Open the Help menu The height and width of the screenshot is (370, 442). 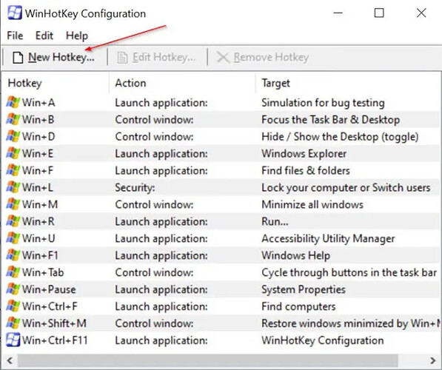[x=77, y=36]
